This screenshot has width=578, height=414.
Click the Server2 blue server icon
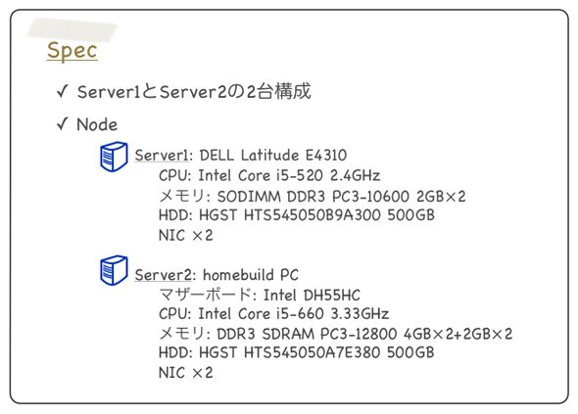pos(114,270)
